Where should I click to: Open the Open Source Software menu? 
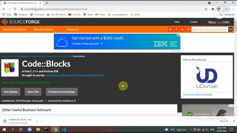pyautogui.click(x=14, y=29)
